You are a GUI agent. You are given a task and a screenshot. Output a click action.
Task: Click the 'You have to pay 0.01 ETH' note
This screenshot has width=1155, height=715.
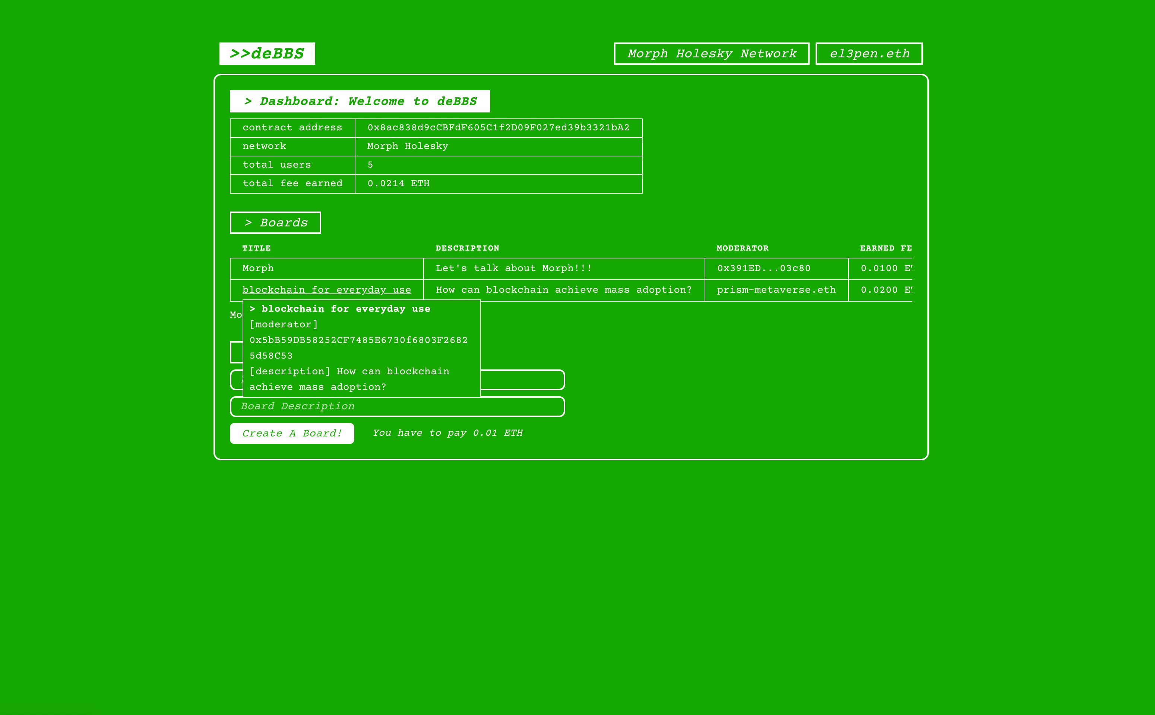click(447, 433)
